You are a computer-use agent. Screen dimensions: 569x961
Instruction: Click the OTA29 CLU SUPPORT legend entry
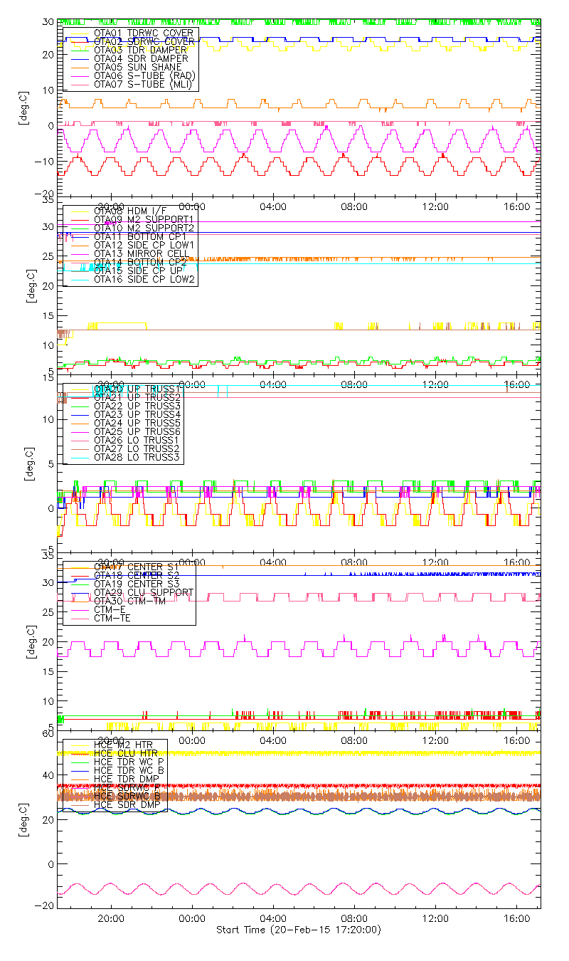click(x=144, y=592)
